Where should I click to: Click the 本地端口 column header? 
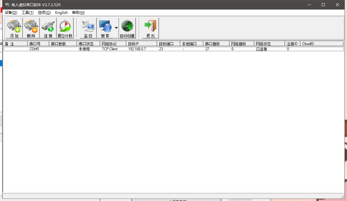[x=192, y=44]
